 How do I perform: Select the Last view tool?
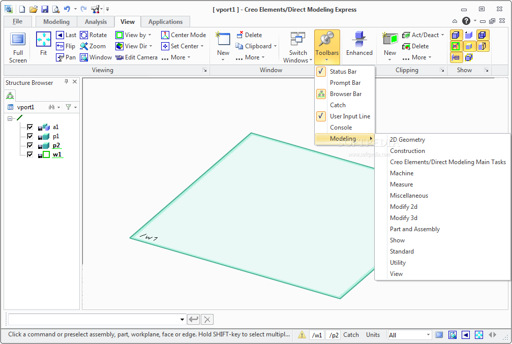[x=66, y=35]
